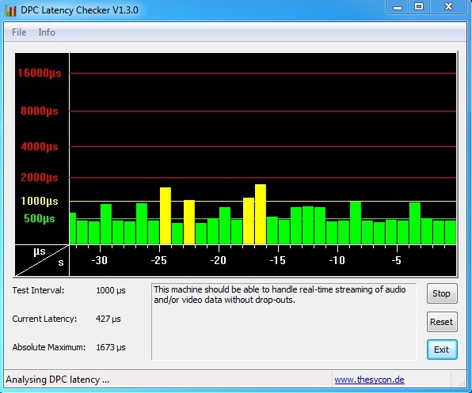Open the Info menu
This screenshot has height=393, width=472.
[x=47, y=32]
